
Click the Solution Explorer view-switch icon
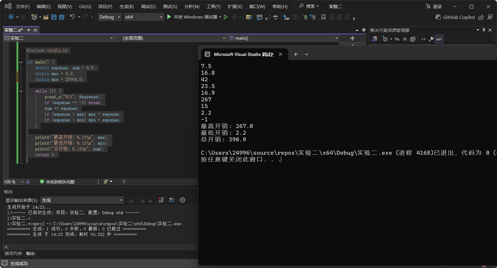coord(374,39)
